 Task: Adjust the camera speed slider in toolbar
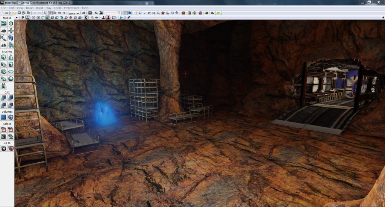(112, 13)
